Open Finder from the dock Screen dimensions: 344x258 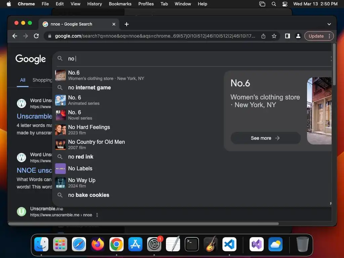41,244
